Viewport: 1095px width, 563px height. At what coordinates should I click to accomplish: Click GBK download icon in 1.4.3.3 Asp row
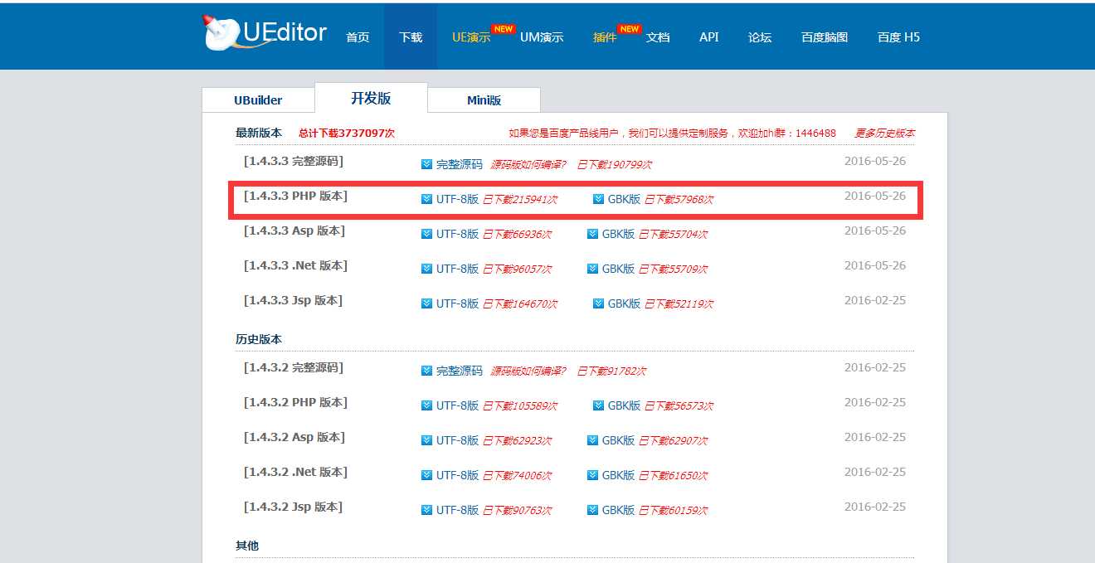592,234
